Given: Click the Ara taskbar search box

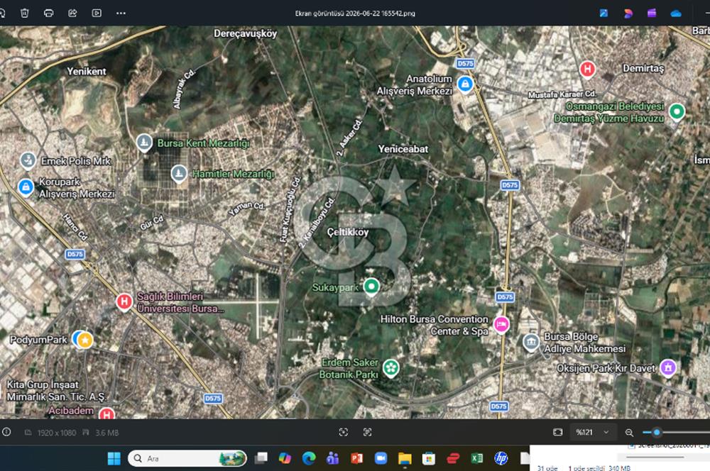Looking at the screenshot, I should point(187,458).
